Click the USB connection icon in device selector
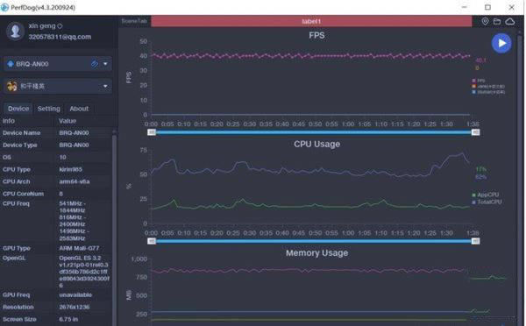 [95, 64]
